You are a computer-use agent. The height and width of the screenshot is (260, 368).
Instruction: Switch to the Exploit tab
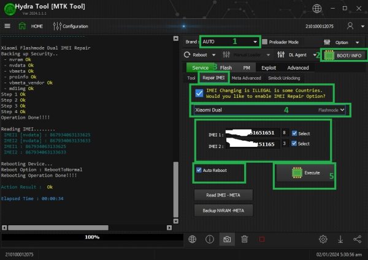click(269, 68)
